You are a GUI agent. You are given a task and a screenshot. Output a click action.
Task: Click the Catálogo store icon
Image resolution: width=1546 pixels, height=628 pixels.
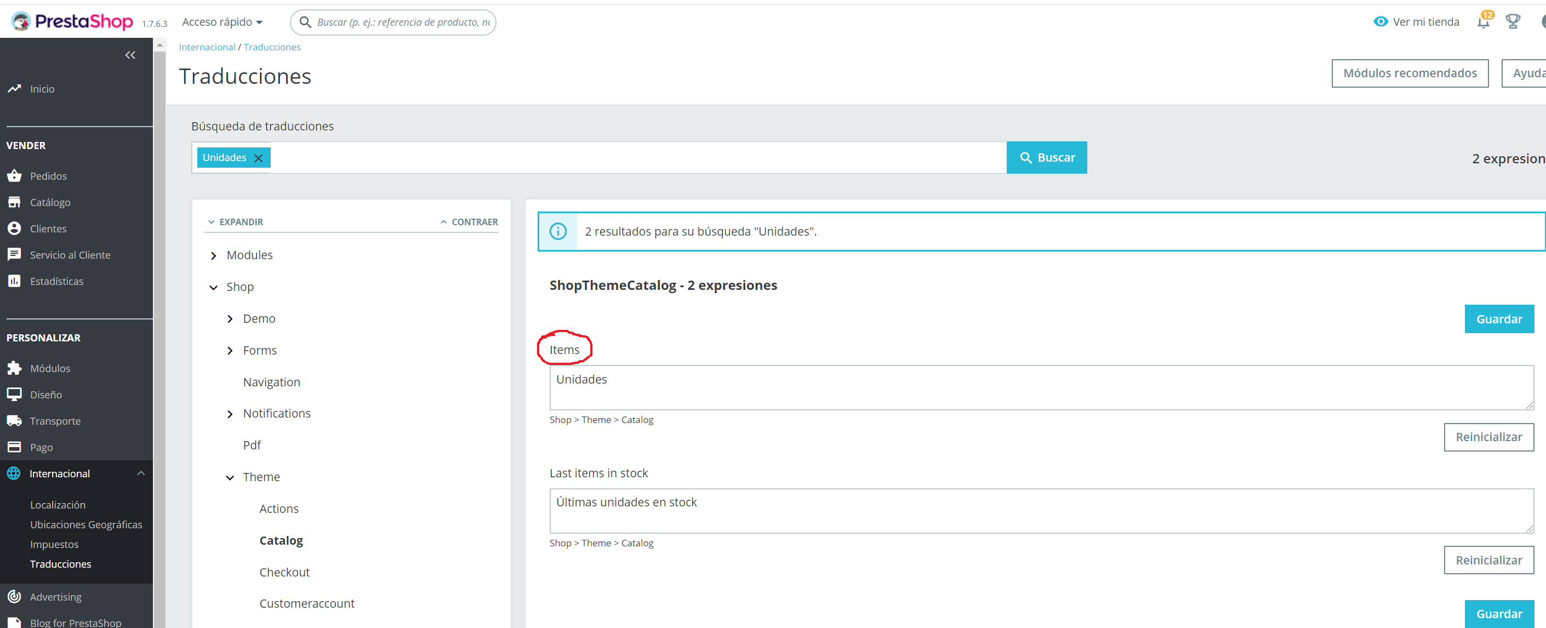[x=14, y=202]
